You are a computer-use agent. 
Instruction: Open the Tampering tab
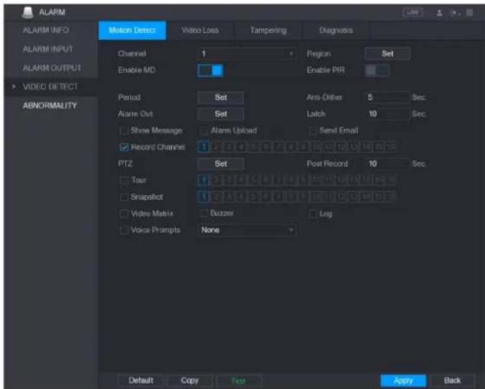click(268, 31)
